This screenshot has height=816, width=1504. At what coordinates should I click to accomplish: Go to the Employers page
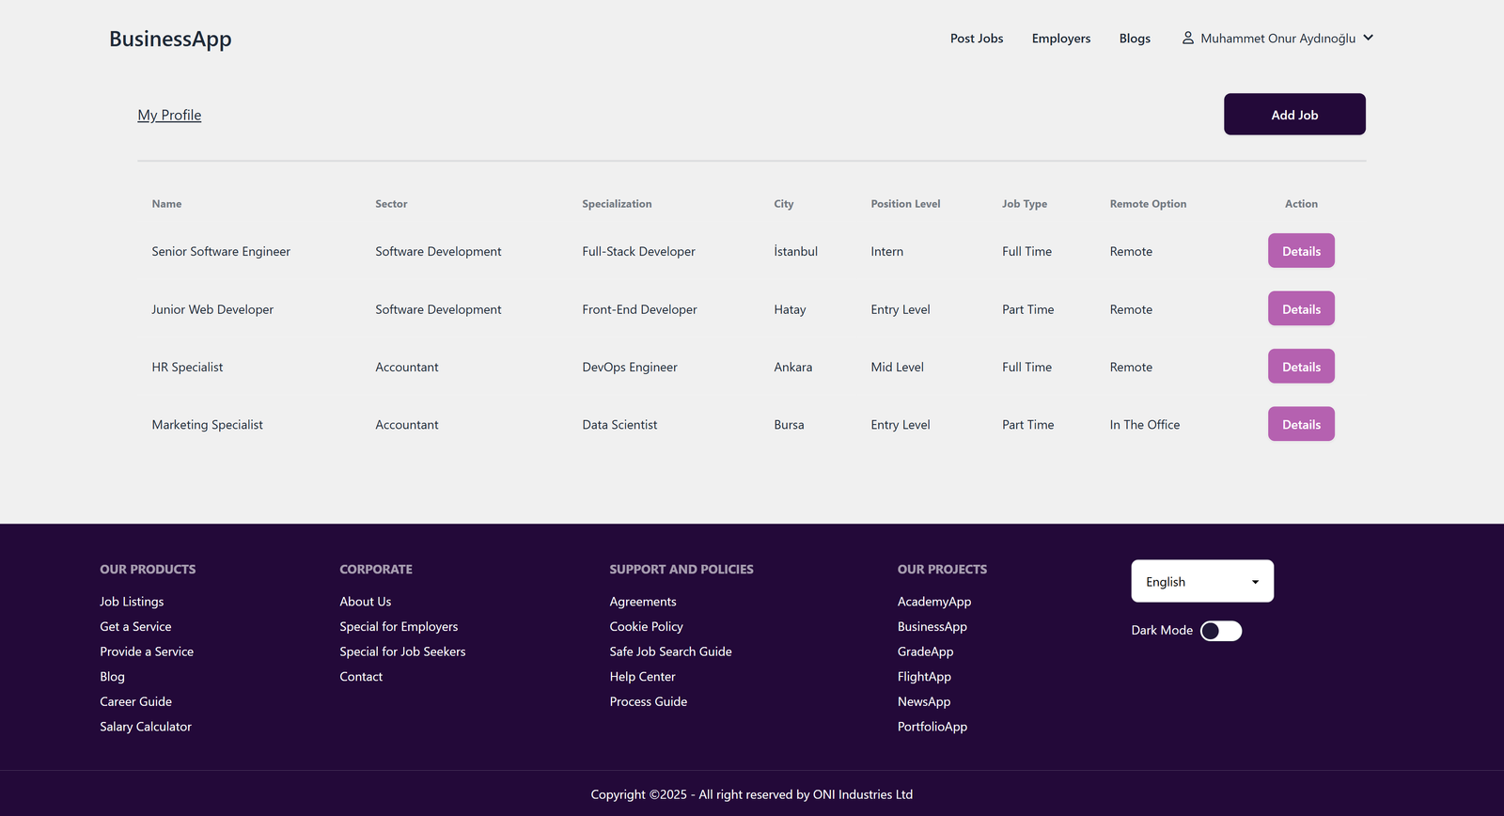pos(1061,39)
